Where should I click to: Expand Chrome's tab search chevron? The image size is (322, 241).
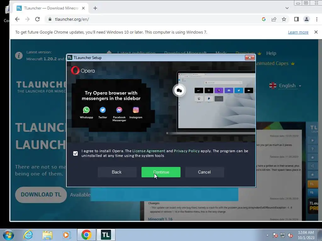(x=287, y=8)
